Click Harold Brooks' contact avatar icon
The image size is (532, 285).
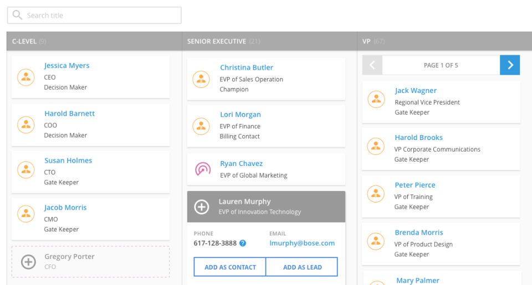click(376, 147)
